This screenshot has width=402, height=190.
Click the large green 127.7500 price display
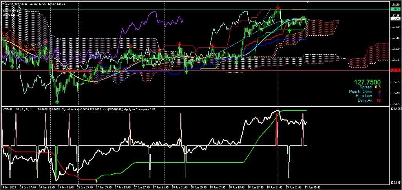click(x=367, y=82)
